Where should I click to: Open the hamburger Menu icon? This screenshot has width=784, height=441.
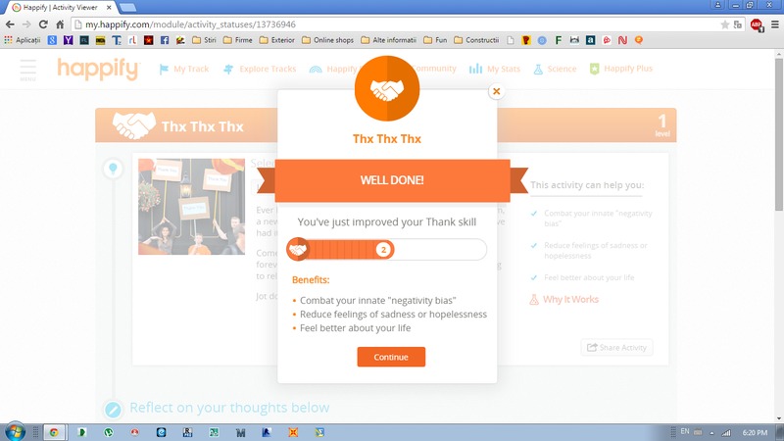(x=28, y=70)
